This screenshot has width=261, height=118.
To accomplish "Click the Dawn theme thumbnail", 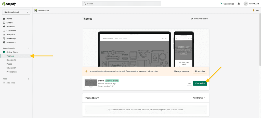I will [91, 83].
